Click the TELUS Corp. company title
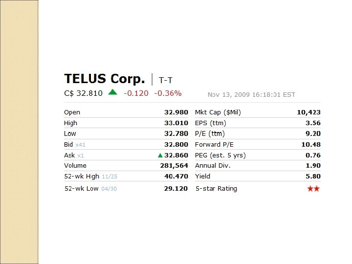 pos(105,79)
